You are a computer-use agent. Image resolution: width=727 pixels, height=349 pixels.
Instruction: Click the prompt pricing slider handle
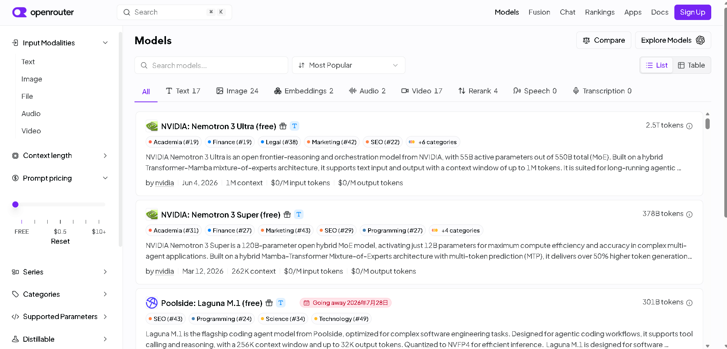(x=15, y=204)
